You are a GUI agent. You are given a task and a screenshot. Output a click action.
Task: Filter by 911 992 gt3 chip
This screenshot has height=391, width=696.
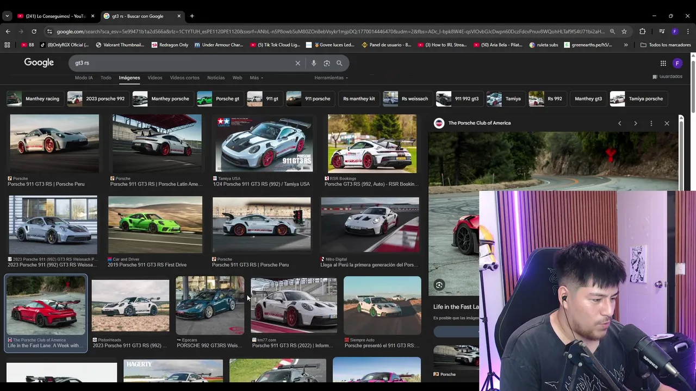(x=458, y=99)
